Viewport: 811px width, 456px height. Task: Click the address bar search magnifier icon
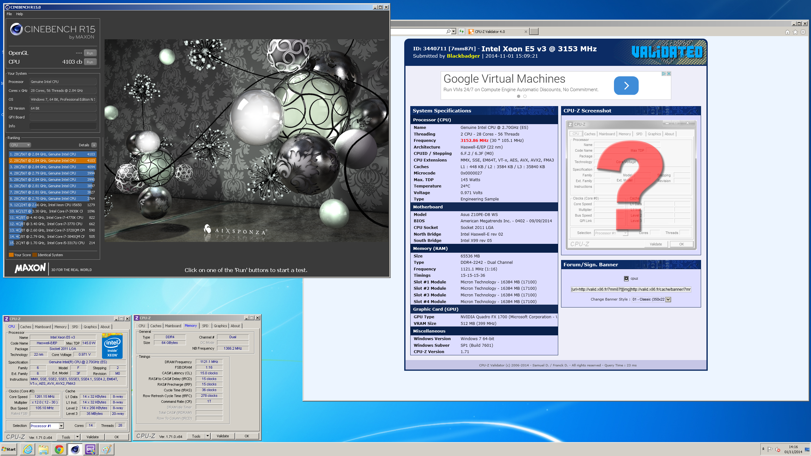448,31
